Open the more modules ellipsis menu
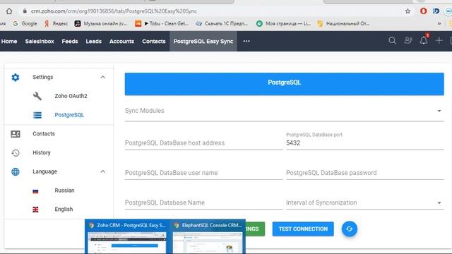The height and width of the screenshot is (254, 452). pos(246,41)
